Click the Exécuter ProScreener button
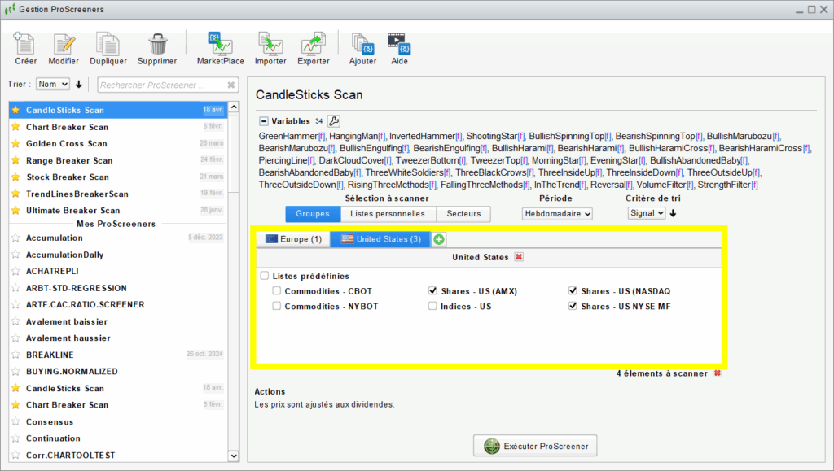Image resolution: width=834 pixels, height=471 pixels. coord(535,446)
